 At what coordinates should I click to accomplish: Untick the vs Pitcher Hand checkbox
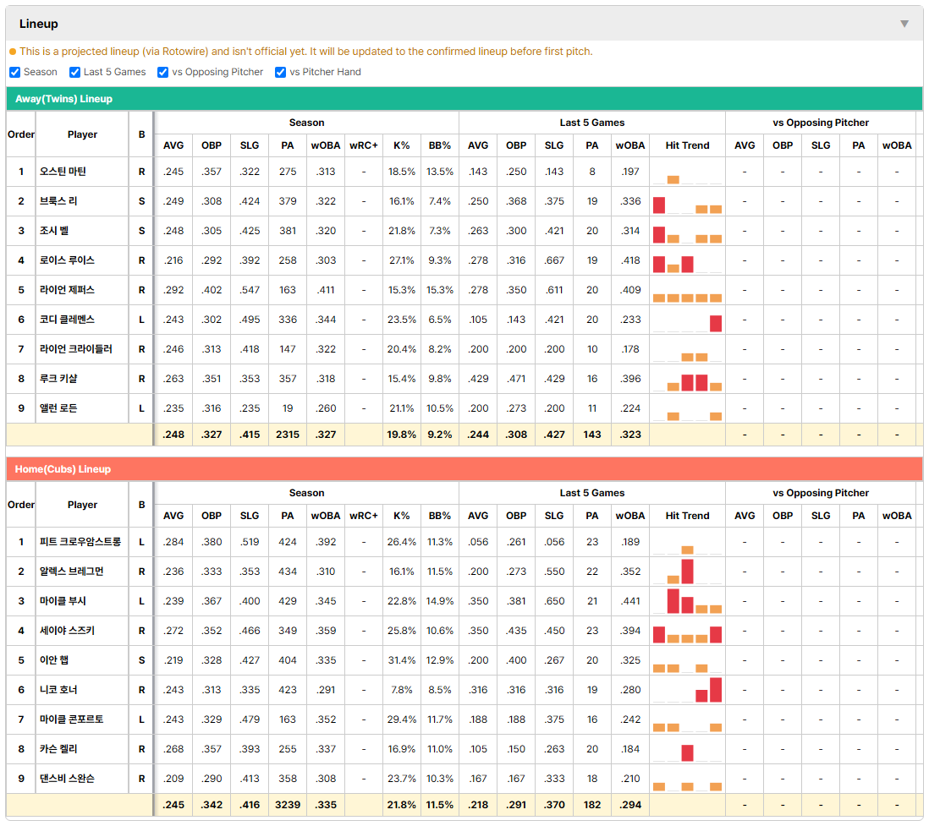pos(280,72)
